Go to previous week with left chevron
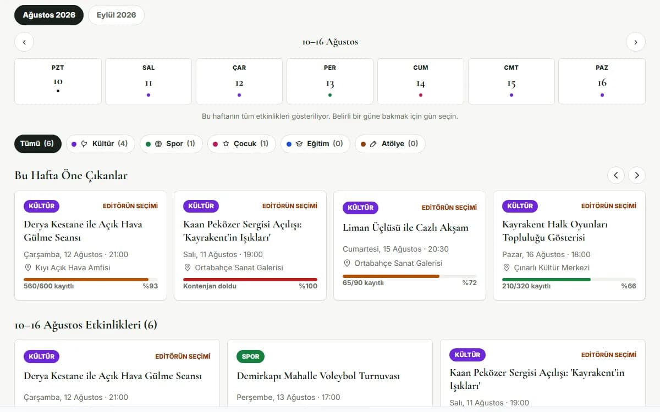 [24, 42]
